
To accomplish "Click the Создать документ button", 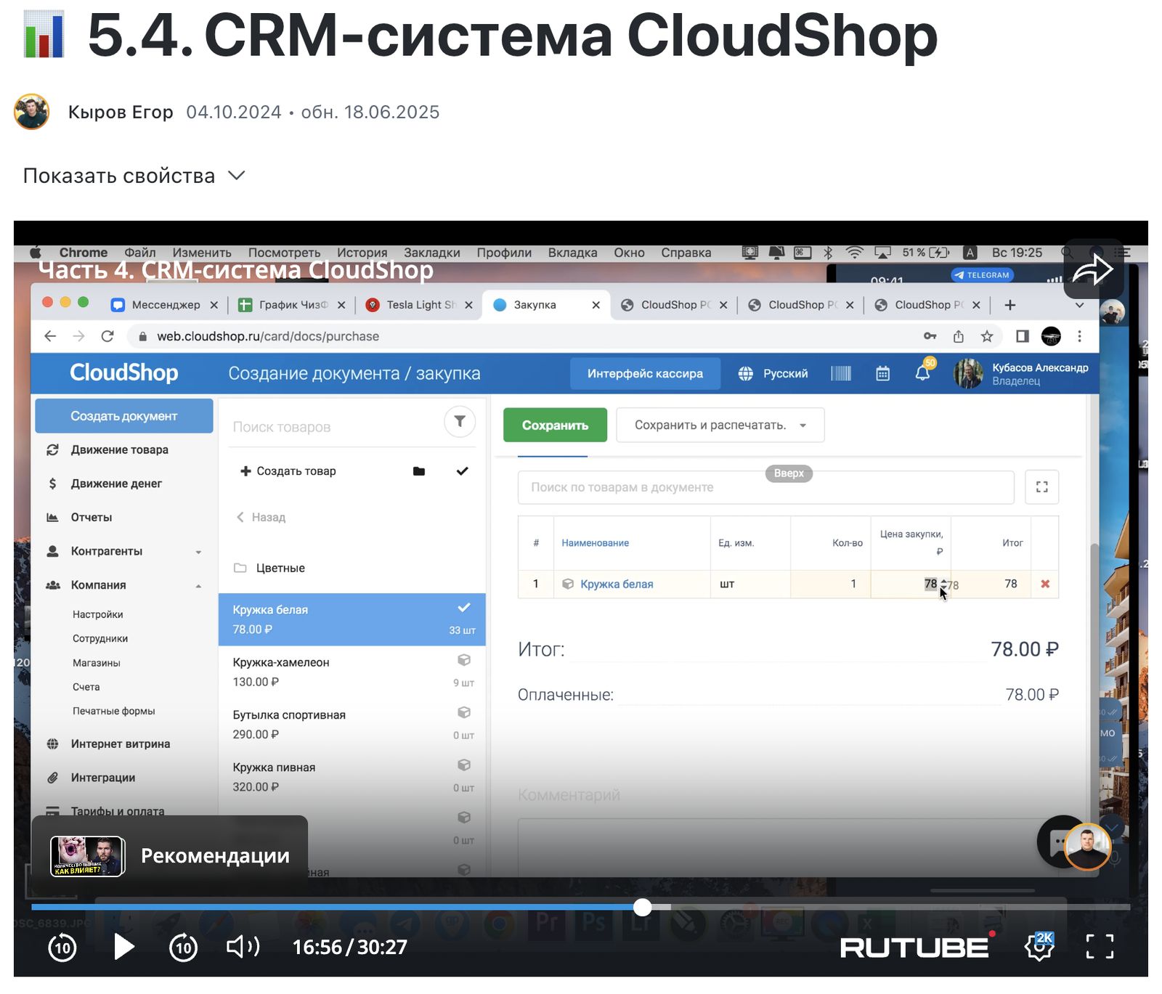I will click(124, 416).
